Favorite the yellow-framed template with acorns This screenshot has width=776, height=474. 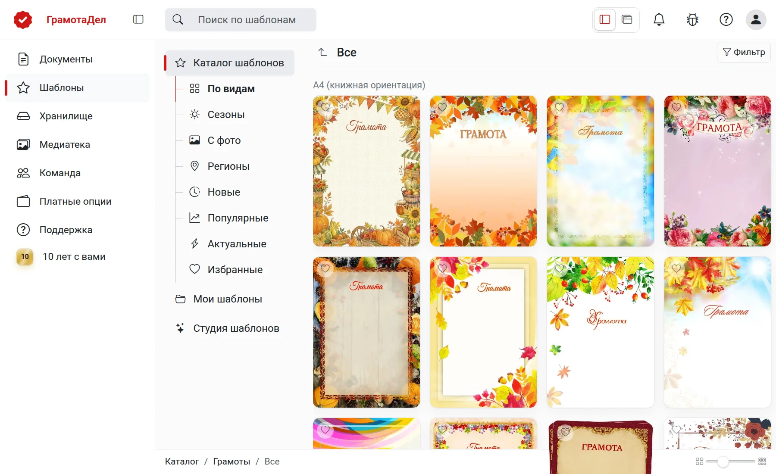442,268
